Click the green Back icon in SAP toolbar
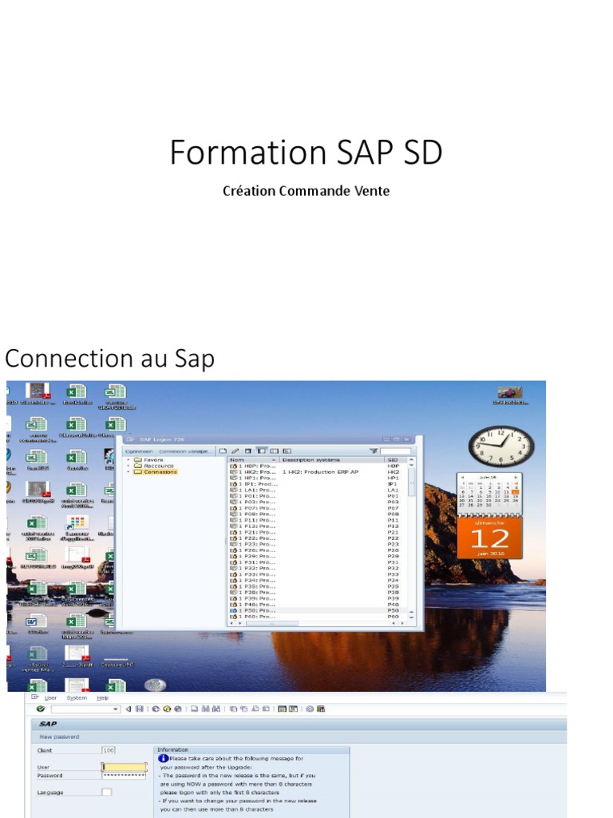Screen dimensions: 613x818 (156, 709)
